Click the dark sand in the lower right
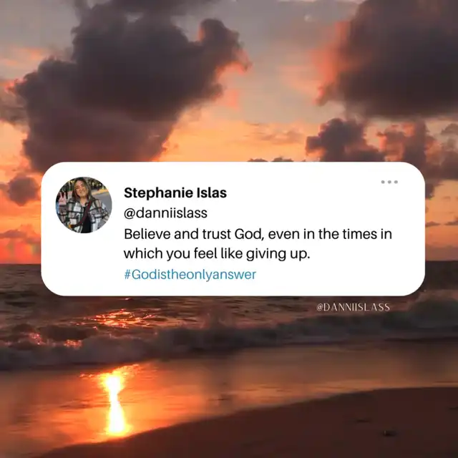458x458 pixels. click(351, 427)
